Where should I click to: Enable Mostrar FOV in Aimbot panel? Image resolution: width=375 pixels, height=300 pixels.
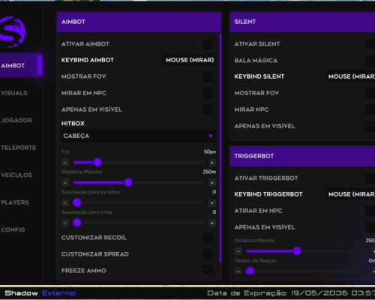(208, 76)
